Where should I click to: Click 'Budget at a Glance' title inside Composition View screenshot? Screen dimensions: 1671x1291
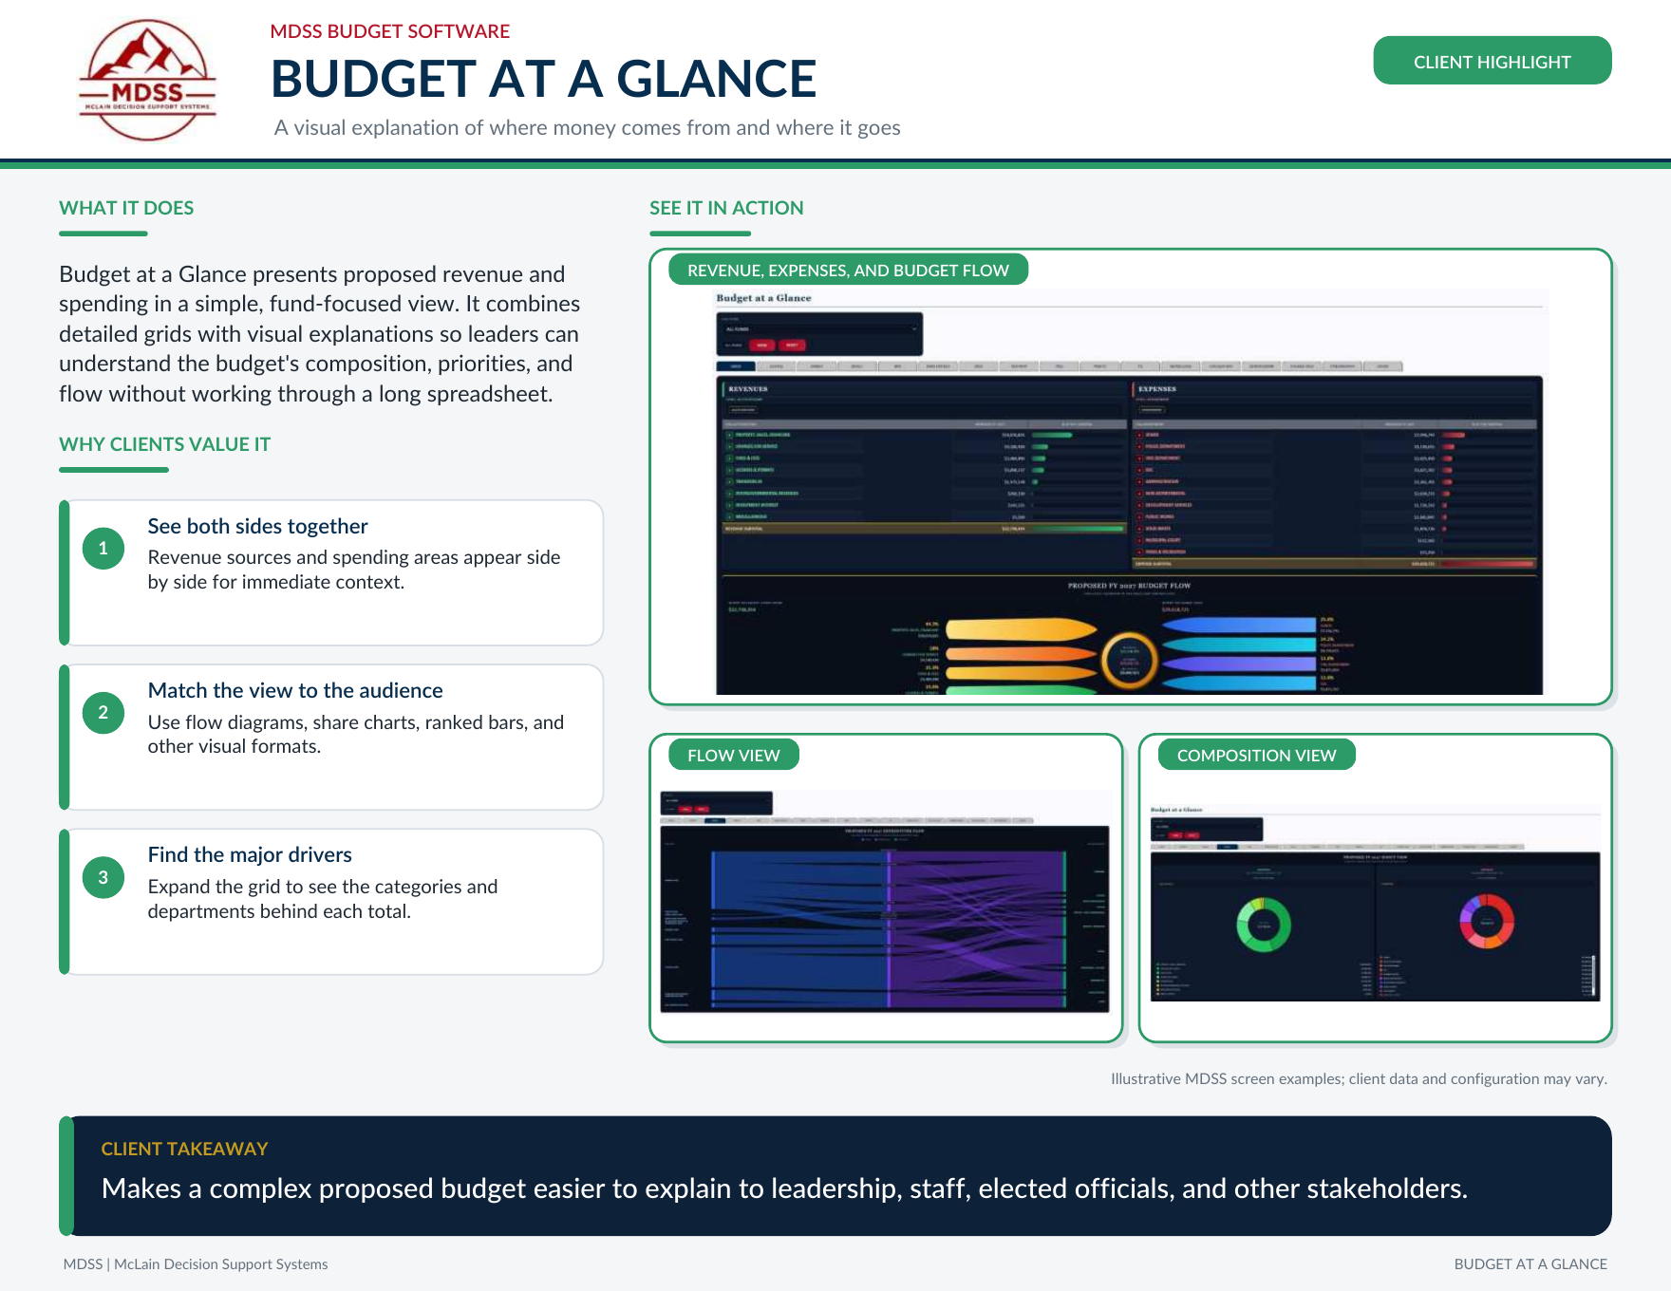[1176, 810]
